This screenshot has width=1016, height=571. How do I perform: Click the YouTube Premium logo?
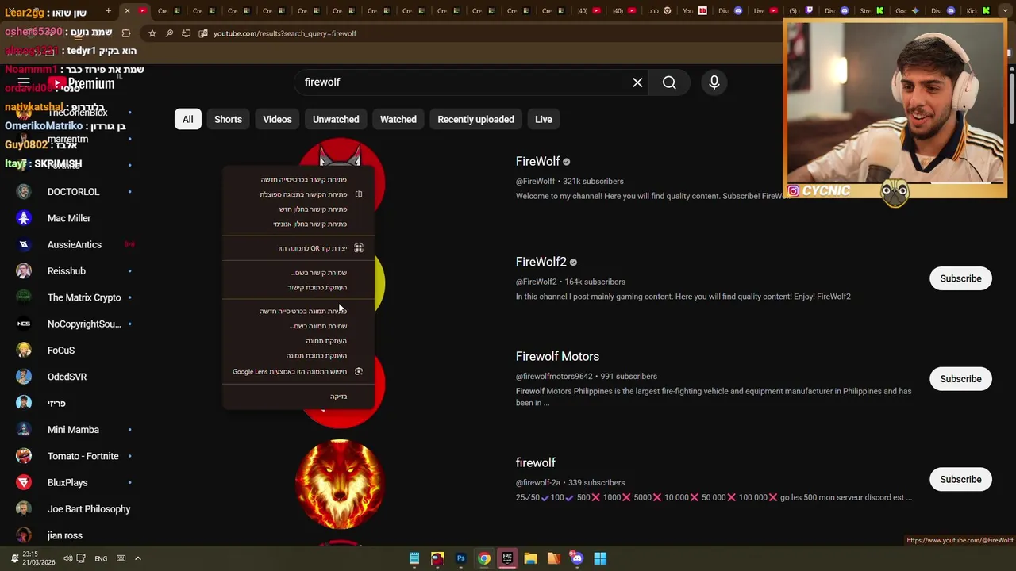tap(81, 83)
